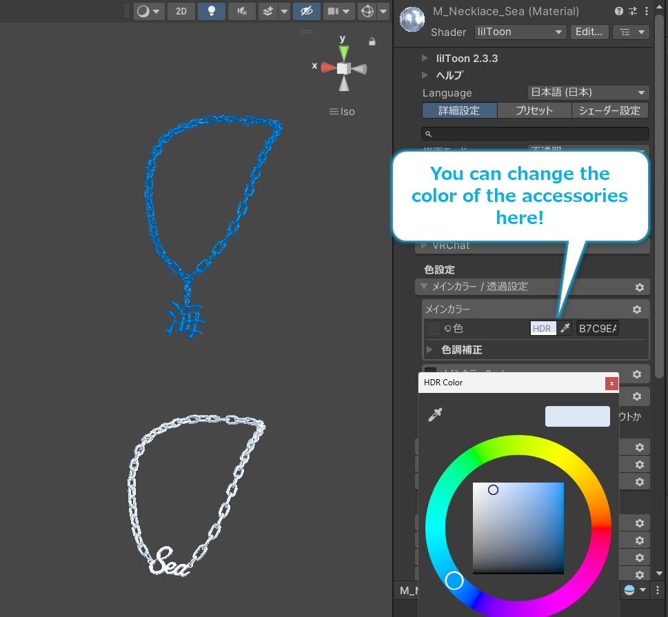The image size is (668, 617).
Task: Open the material presets slider icon
Action: point(633,12)
